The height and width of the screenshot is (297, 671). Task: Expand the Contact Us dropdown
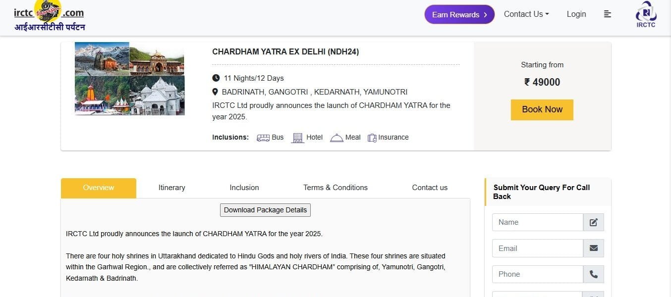coord(526,14)
